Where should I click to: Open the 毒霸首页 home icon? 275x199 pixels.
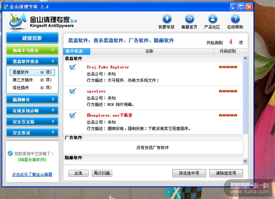pos(189,19)
